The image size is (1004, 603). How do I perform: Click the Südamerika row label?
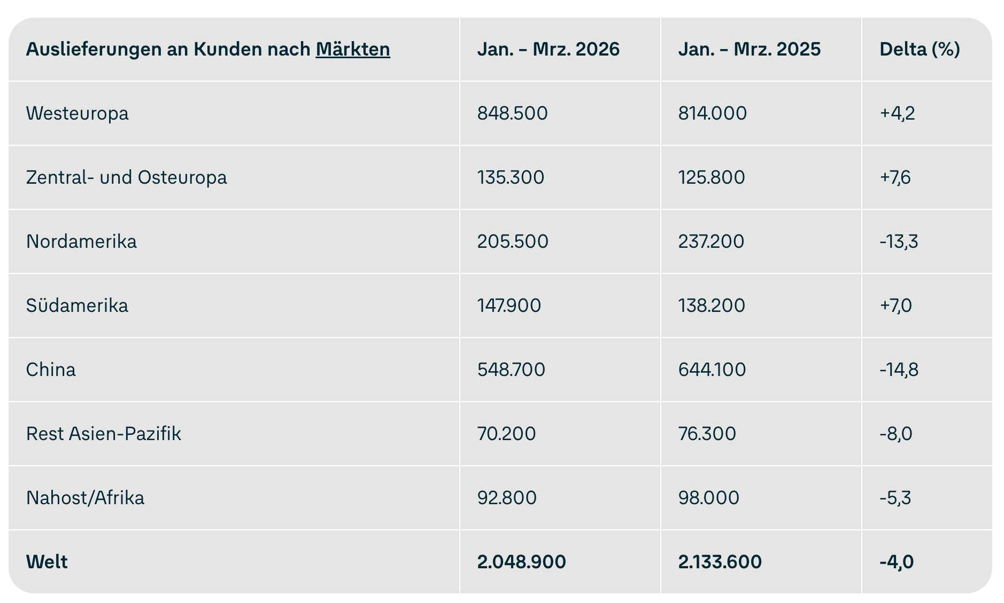[77, 306]
